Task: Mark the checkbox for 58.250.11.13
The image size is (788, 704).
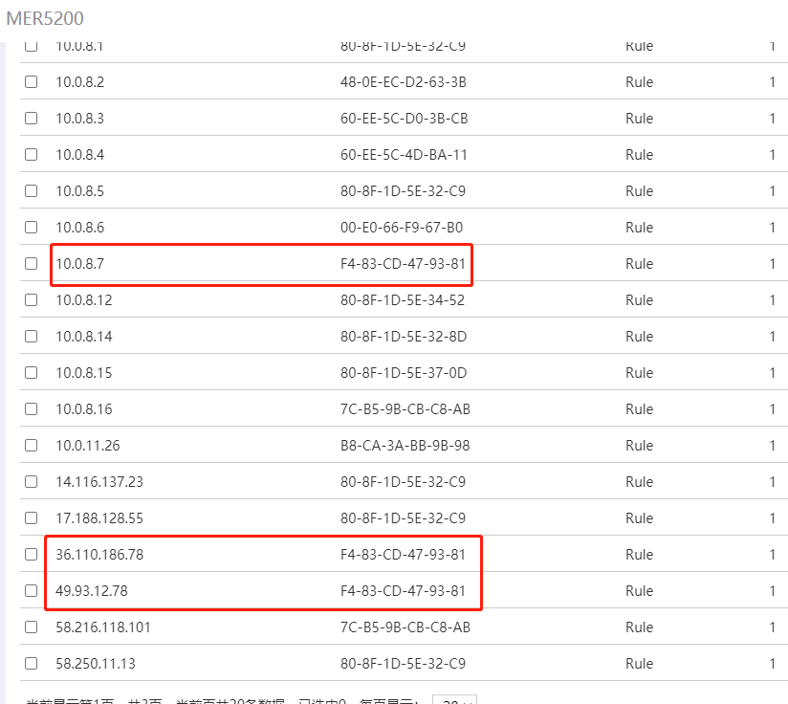Action: (x=32, y=664)
